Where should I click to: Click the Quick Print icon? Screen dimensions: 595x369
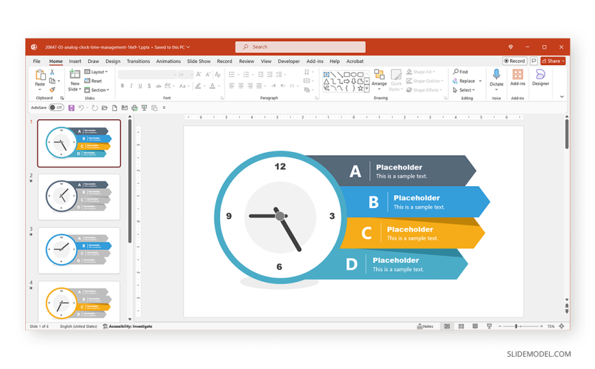(x=134, y=108)
